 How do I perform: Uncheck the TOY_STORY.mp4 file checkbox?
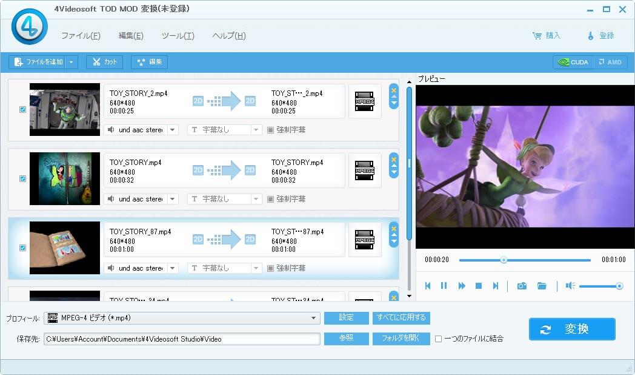pos(22,179)
